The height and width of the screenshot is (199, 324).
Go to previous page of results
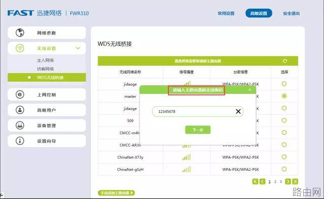[262, 181]
